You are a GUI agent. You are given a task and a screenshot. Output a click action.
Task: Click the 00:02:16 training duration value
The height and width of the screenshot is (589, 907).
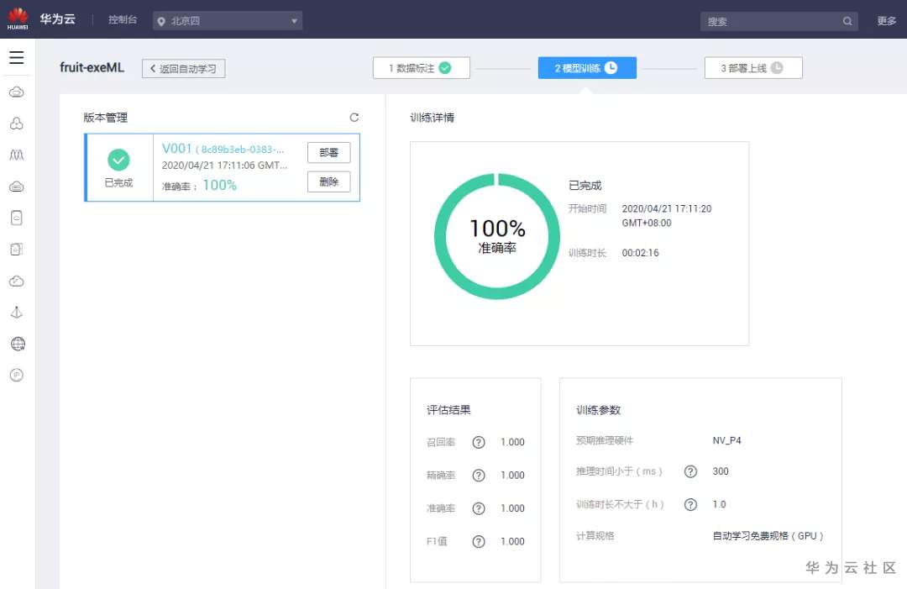click(640, 253)
